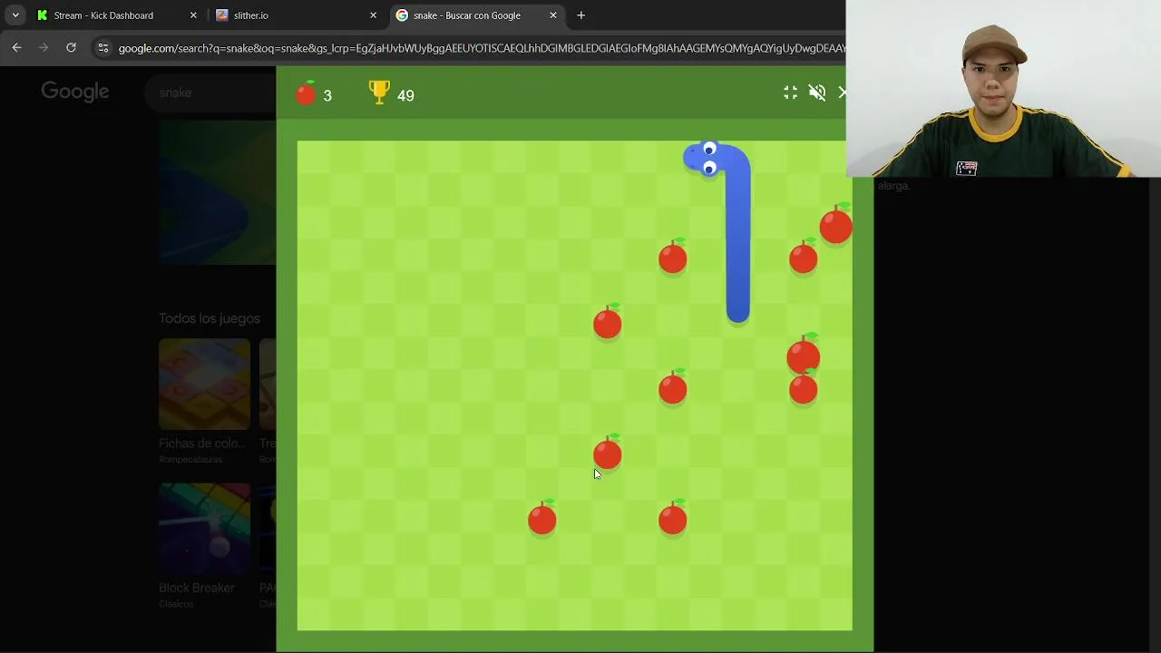This screenshot has width=1161, height=653.
Task: Click the Todos los juegos heading
Action: click(x=210, y=318)
